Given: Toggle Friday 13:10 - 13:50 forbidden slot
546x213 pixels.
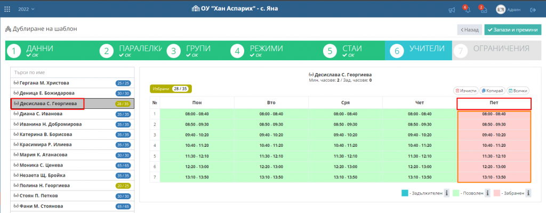Looking at the screenshot, I should (494, 177).
